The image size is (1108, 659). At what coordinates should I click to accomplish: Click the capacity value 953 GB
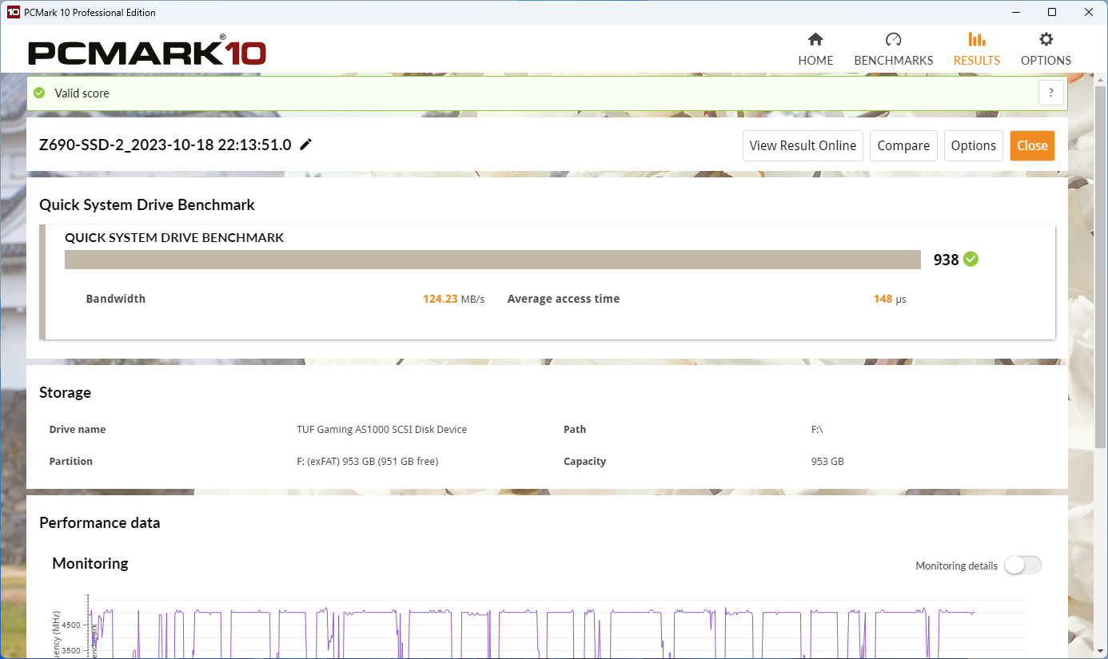coord(827,462)
